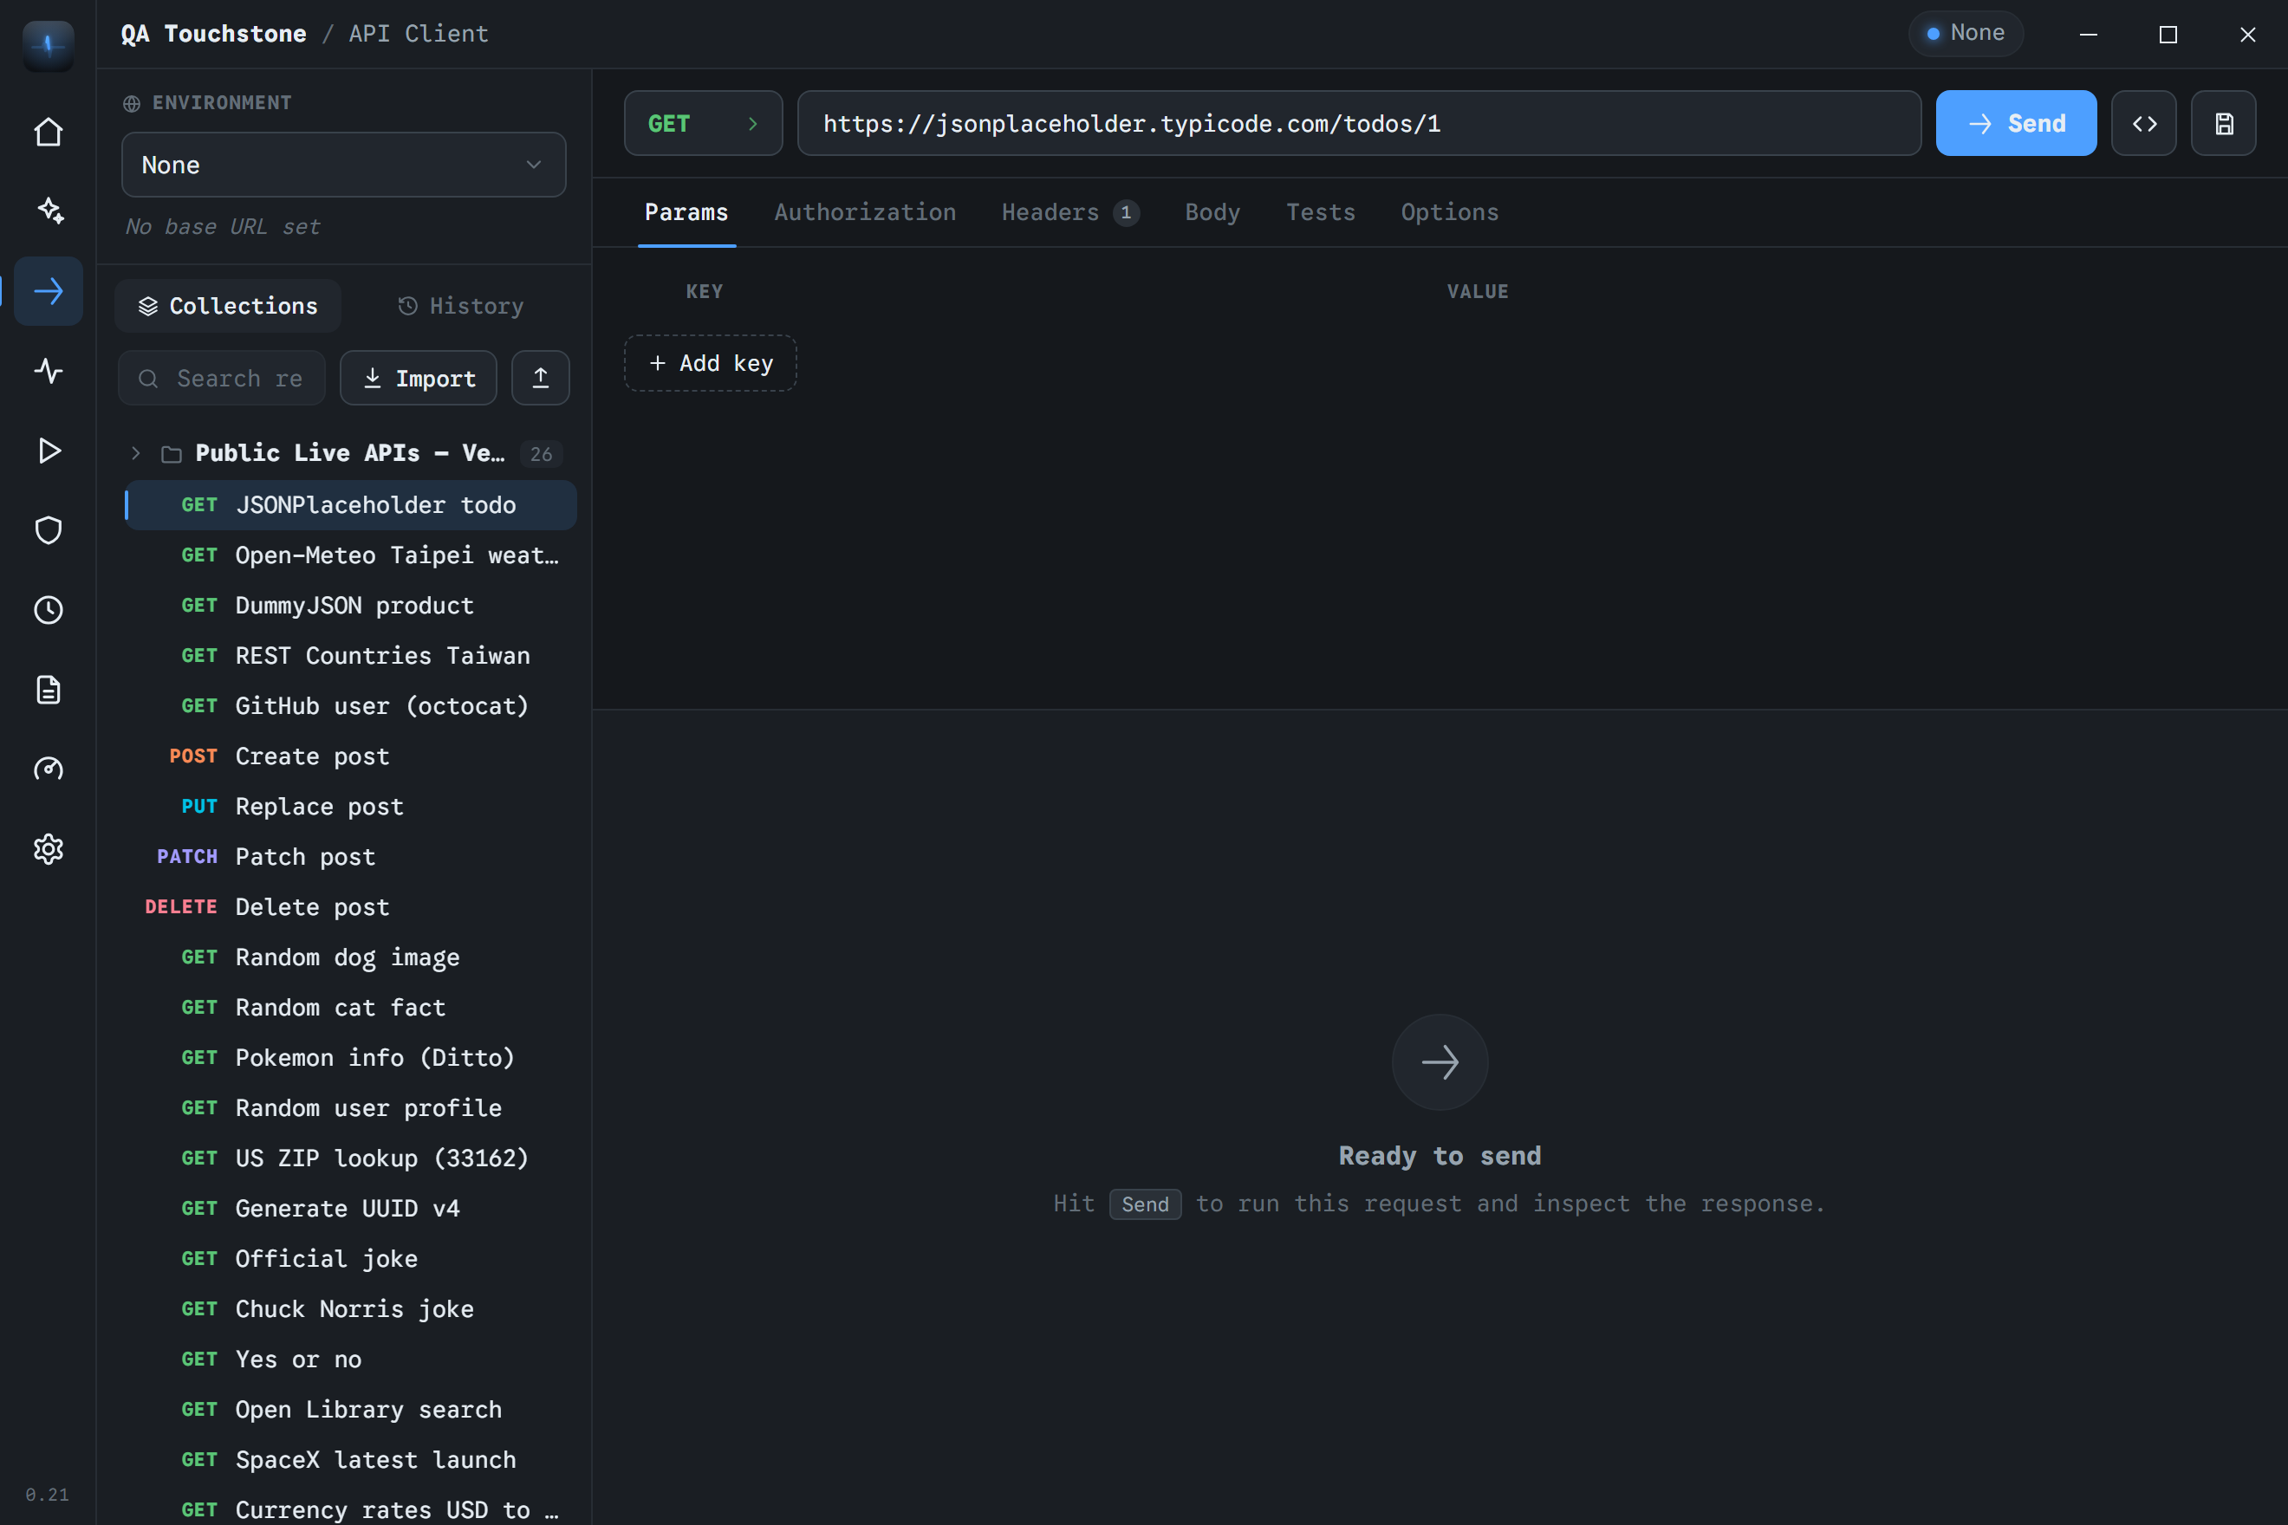Select the DELETE Delete post request
Screen dimensions: 2288x1525
pyautogui.click(x=351, y=906)
